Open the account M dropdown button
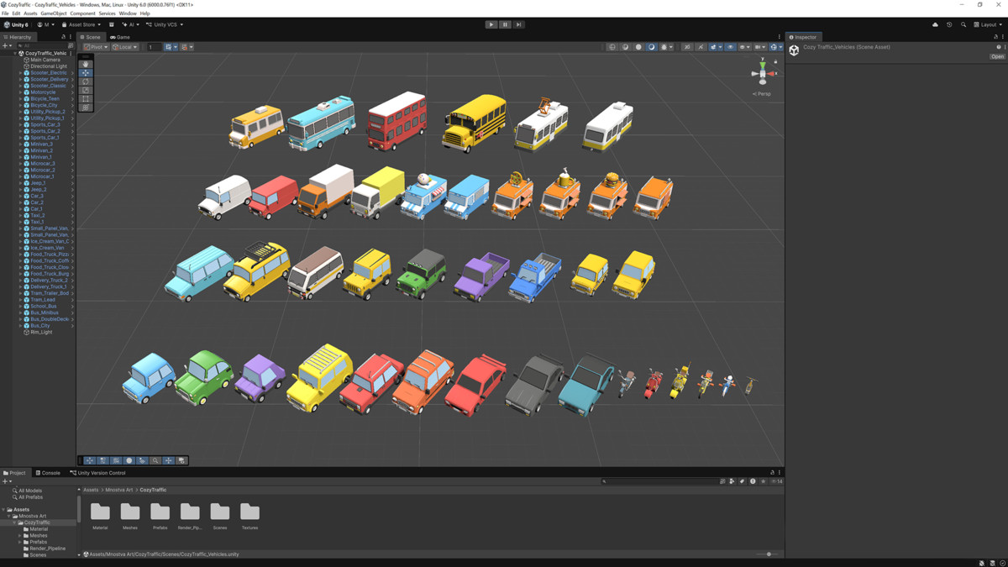1008x567 pixels. [x=45, y=24]
